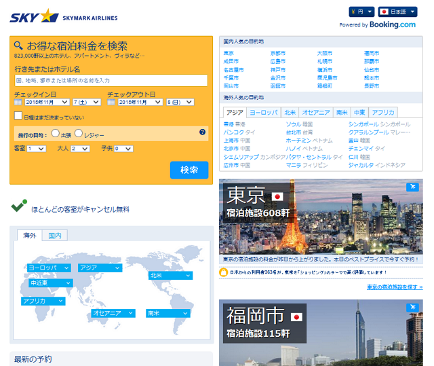Switch to the オセアニア destinations tab
The height and width of the screenshot is (366, 434).
pos(316,113)
